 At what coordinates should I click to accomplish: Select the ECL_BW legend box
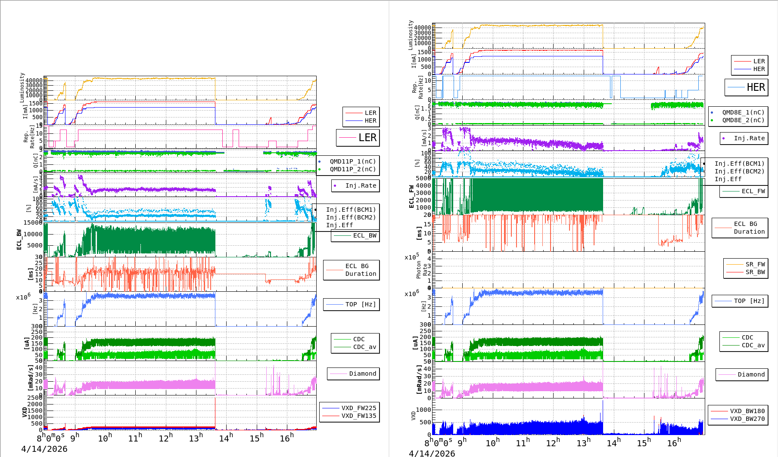tap(355, 235)
